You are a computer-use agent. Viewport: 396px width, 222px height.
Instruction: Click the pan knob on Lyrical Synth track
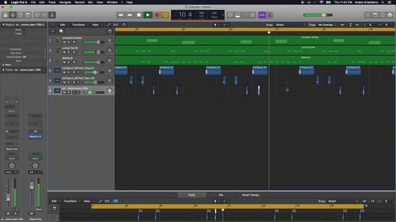pyautogui.click(x=110, y=51)
